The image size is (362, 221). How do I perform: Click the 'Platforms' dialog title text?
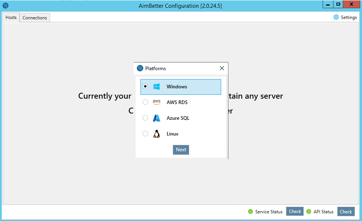(155, 69)
